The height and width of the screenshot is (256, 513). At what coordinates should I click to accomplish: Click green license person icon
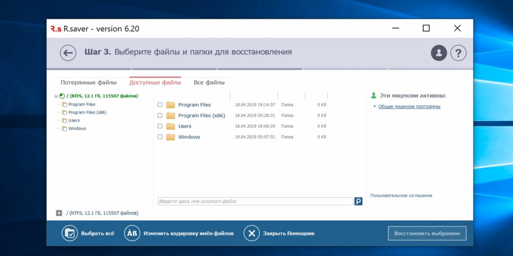[x=374, y=95]
